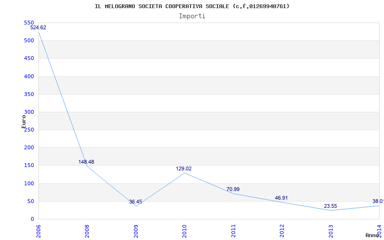The image size is (384, 240).
Task: Click the 2013 x-axis year label
Action: pos(331,232)
